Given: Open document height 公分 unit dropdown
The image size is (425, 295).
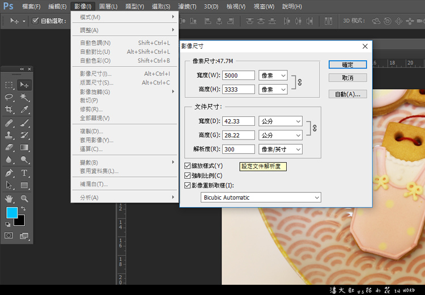Looking at the screenshot, I should pyautogui.click(x=280, y=135).
